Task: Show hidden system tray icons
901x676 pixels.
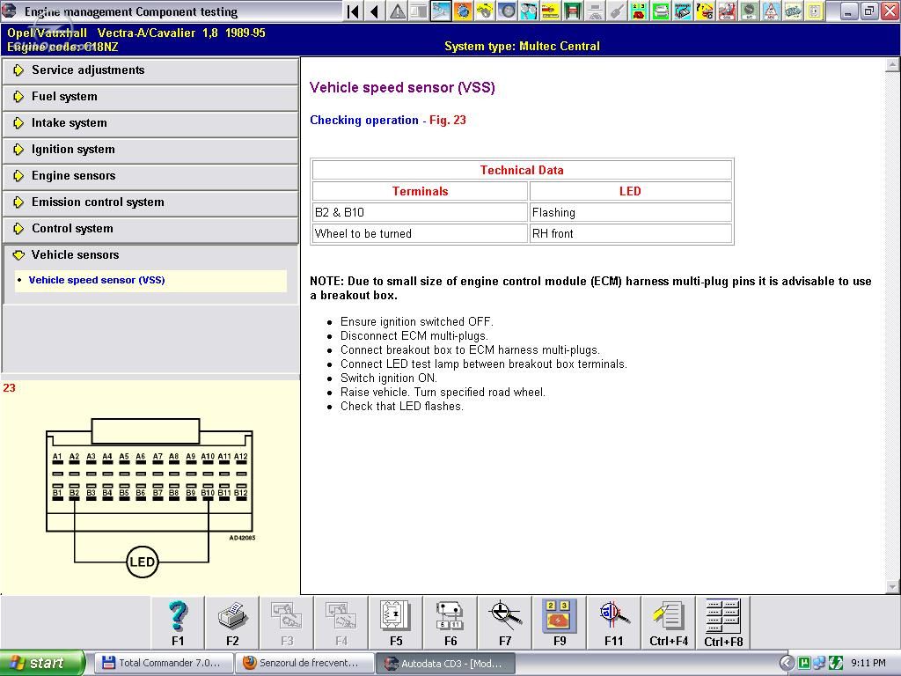Action: 787,663
